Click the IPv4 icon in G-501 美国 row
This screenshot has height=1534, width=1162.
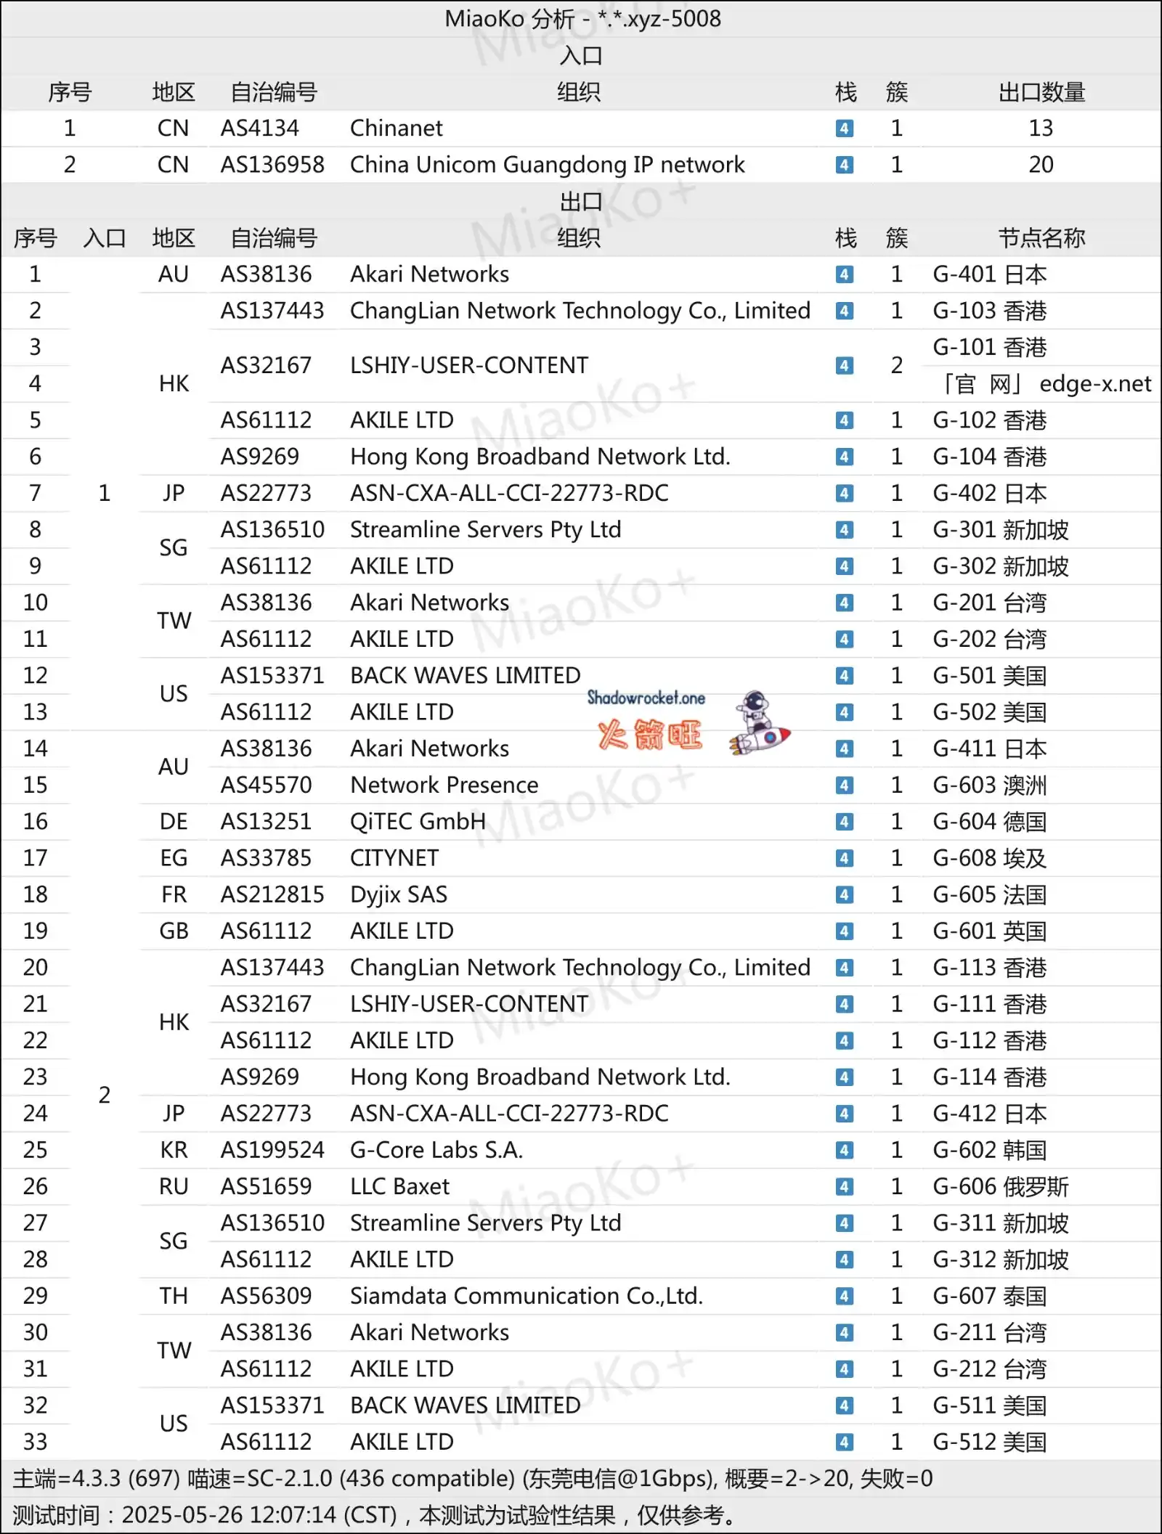pos(844,676)
